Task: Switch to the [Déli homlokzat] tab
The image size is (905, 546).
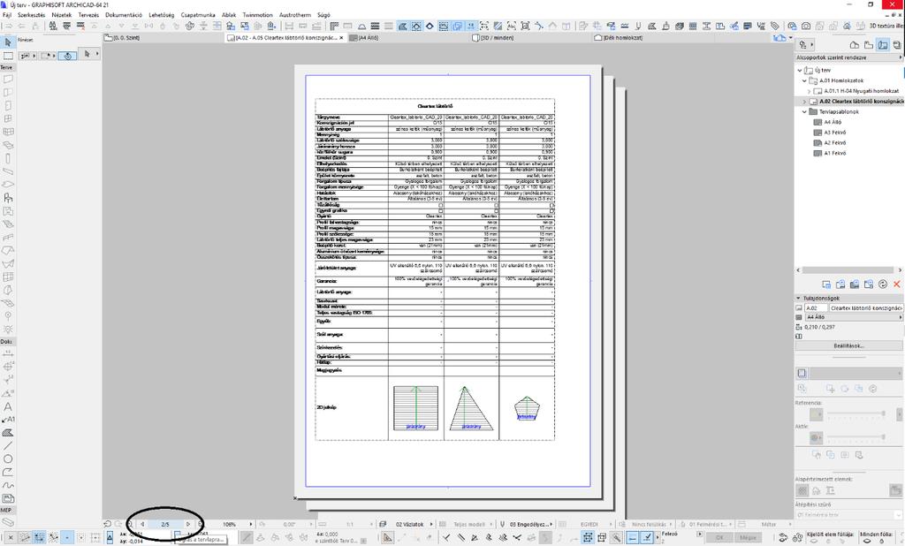Action: click(x=622, y=38)
